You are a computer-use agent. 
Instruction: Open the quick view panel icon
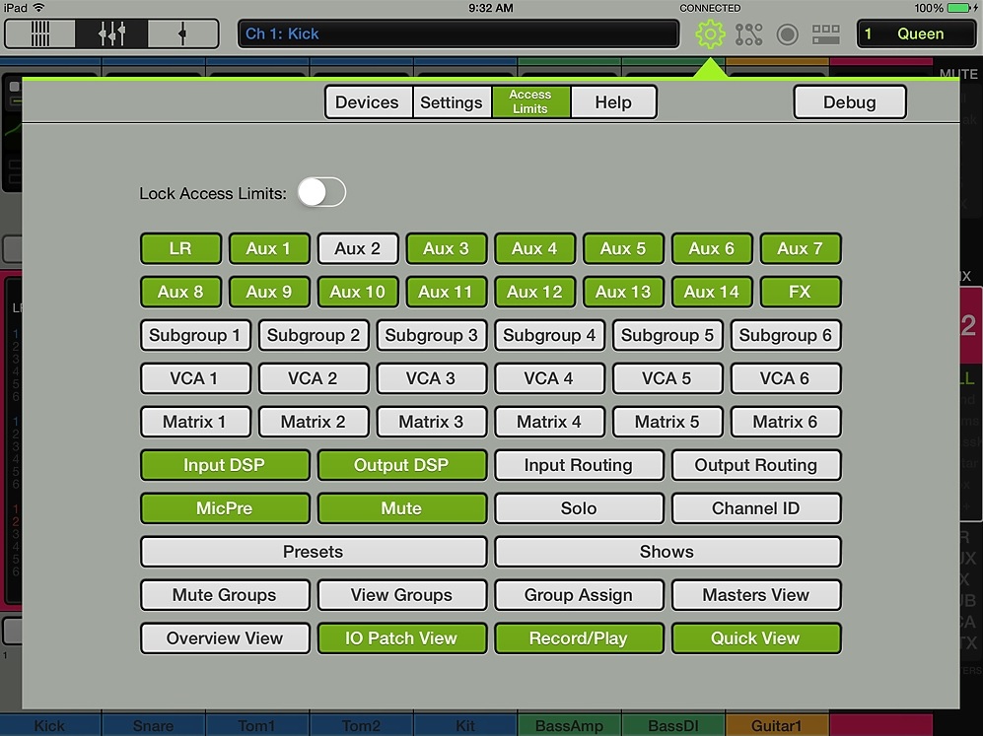[826, 34]
